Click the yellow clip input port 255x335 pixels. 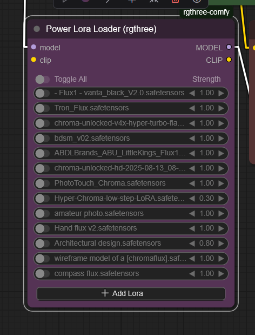33,60
